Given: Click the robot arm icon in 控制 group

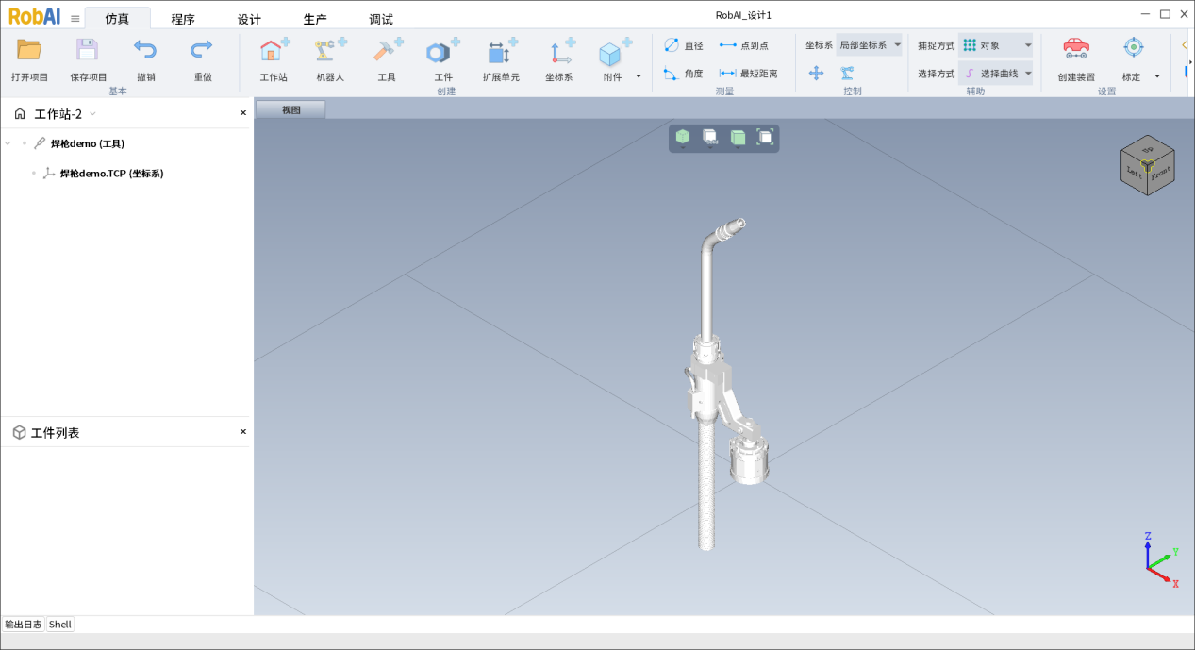Looking at the screenshot, I should point(847,73).
